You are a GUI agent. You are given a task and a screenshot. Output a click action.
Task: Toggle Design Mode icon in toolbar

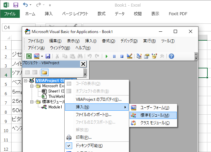click(130, 56)
